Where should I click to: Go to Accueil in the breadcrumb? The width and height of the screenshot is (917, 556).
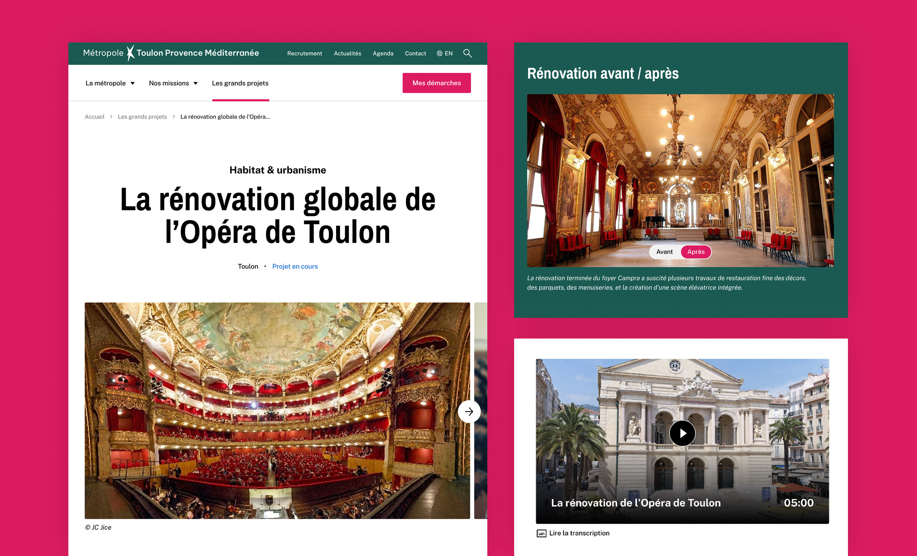[95, 117]
